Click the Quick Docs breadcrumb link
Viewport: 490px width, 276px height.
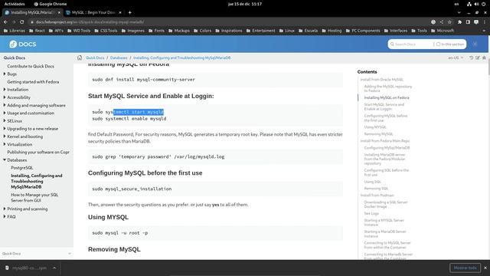tap(95, 58)
